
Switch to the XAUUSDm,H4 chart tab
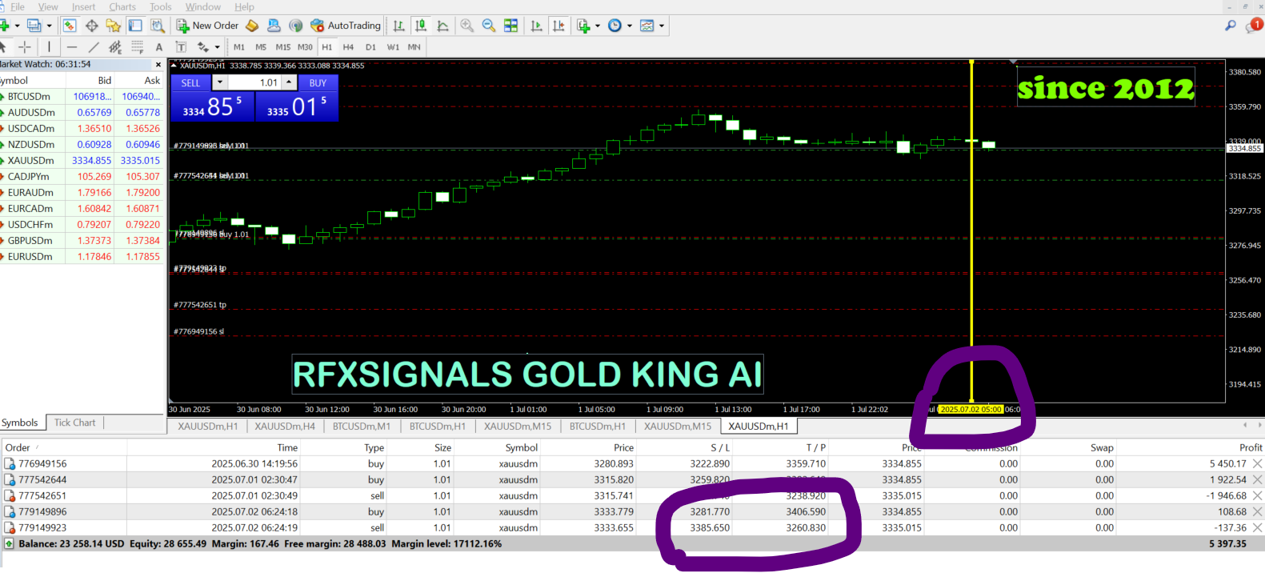click(285, 427)
